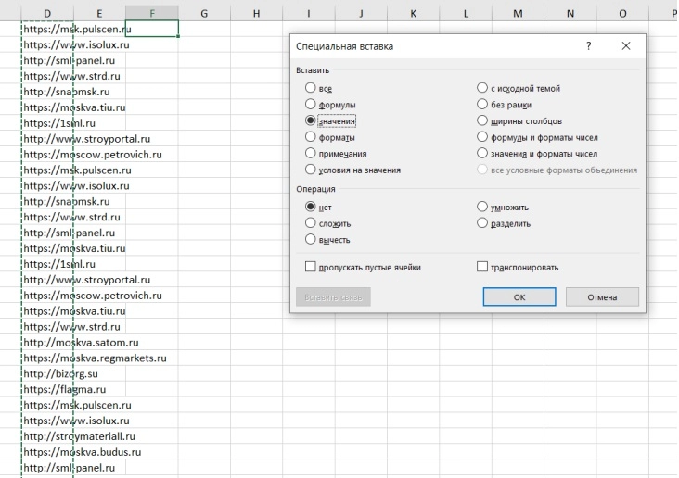The image size is (679, 478).
Task: Choose 'формулы и форматы чисел' option
Action: pos(482,137)
